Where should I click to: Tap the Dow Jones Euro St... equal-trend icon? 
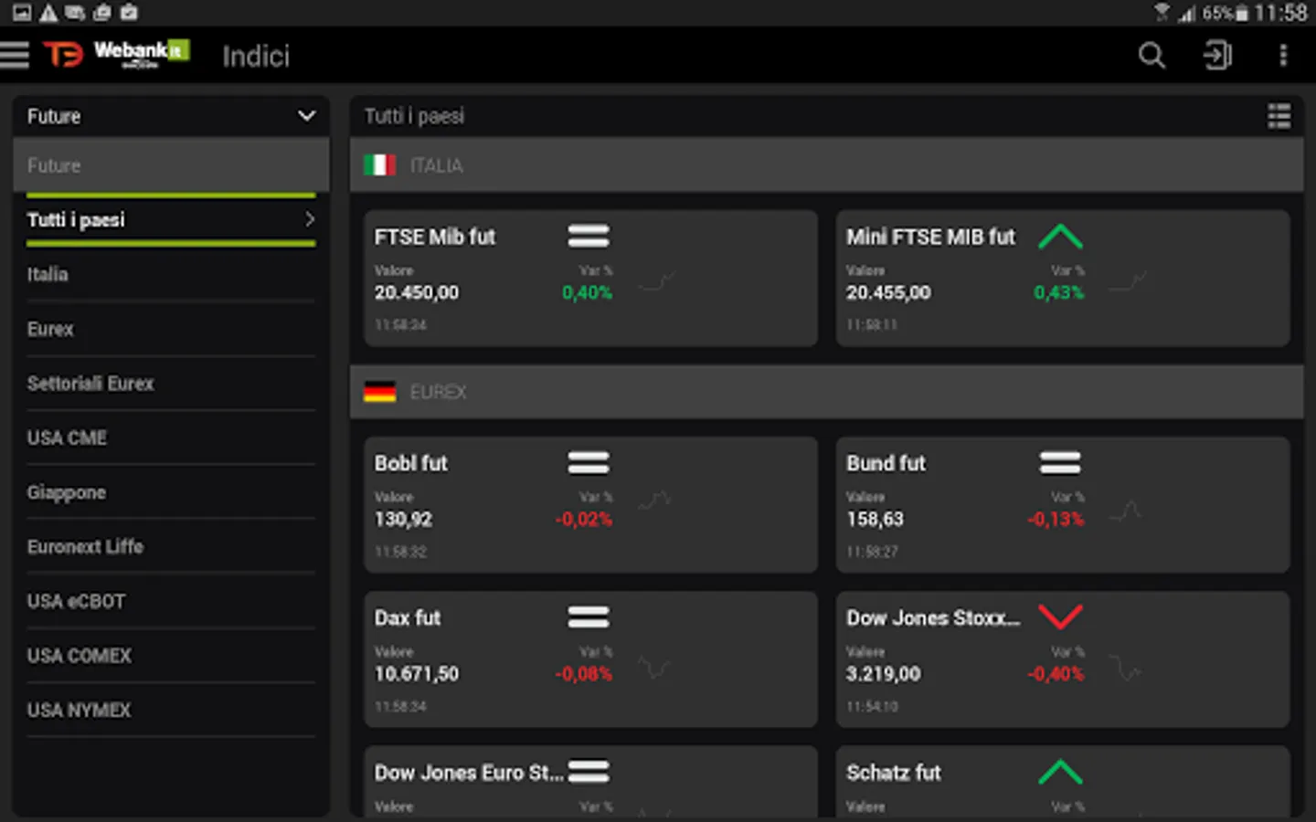[x=589, y=772]
